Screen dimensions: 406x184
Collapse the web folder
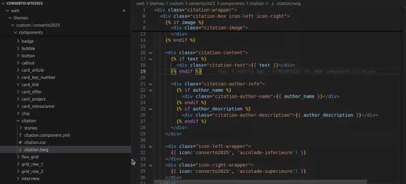click(x=8, y=11)
